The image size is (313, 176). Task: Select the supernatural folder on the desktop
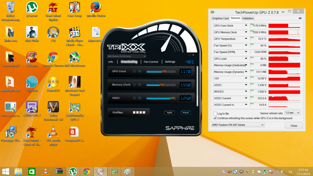pos(10,60)
